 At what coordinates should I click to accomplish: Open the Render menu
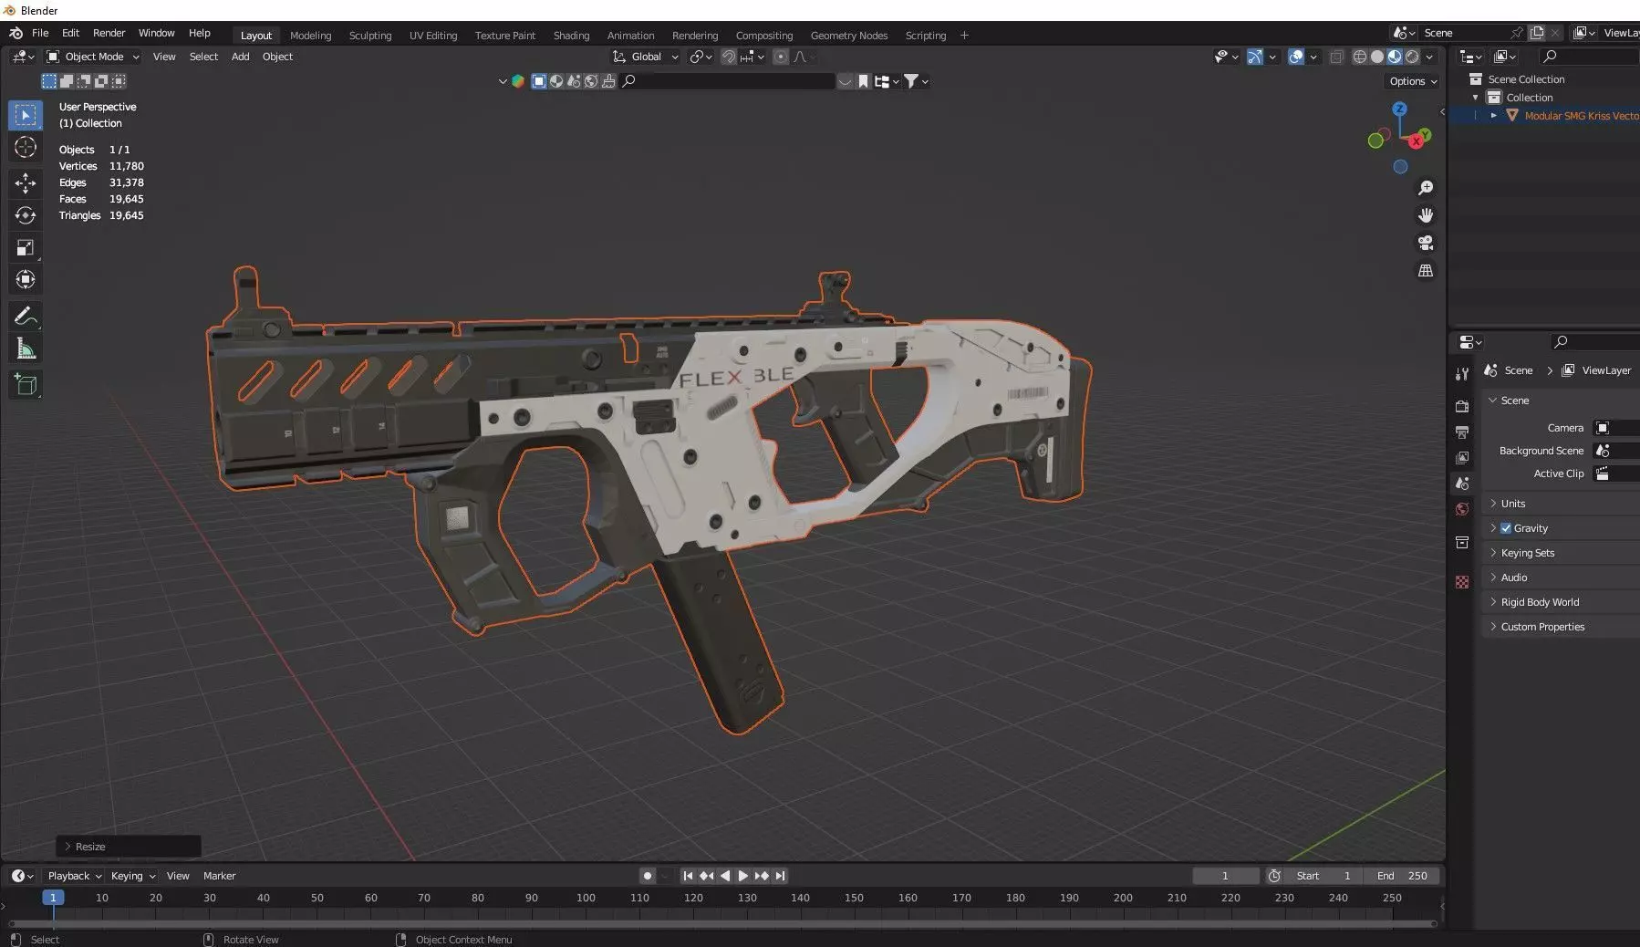109,33
